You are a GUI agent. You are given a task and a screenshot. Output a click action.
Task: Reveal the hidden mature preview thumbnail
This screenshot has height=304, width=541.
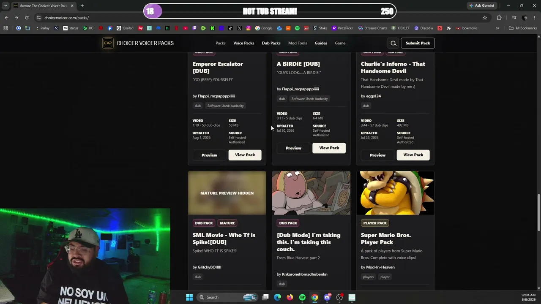(227, 193)
